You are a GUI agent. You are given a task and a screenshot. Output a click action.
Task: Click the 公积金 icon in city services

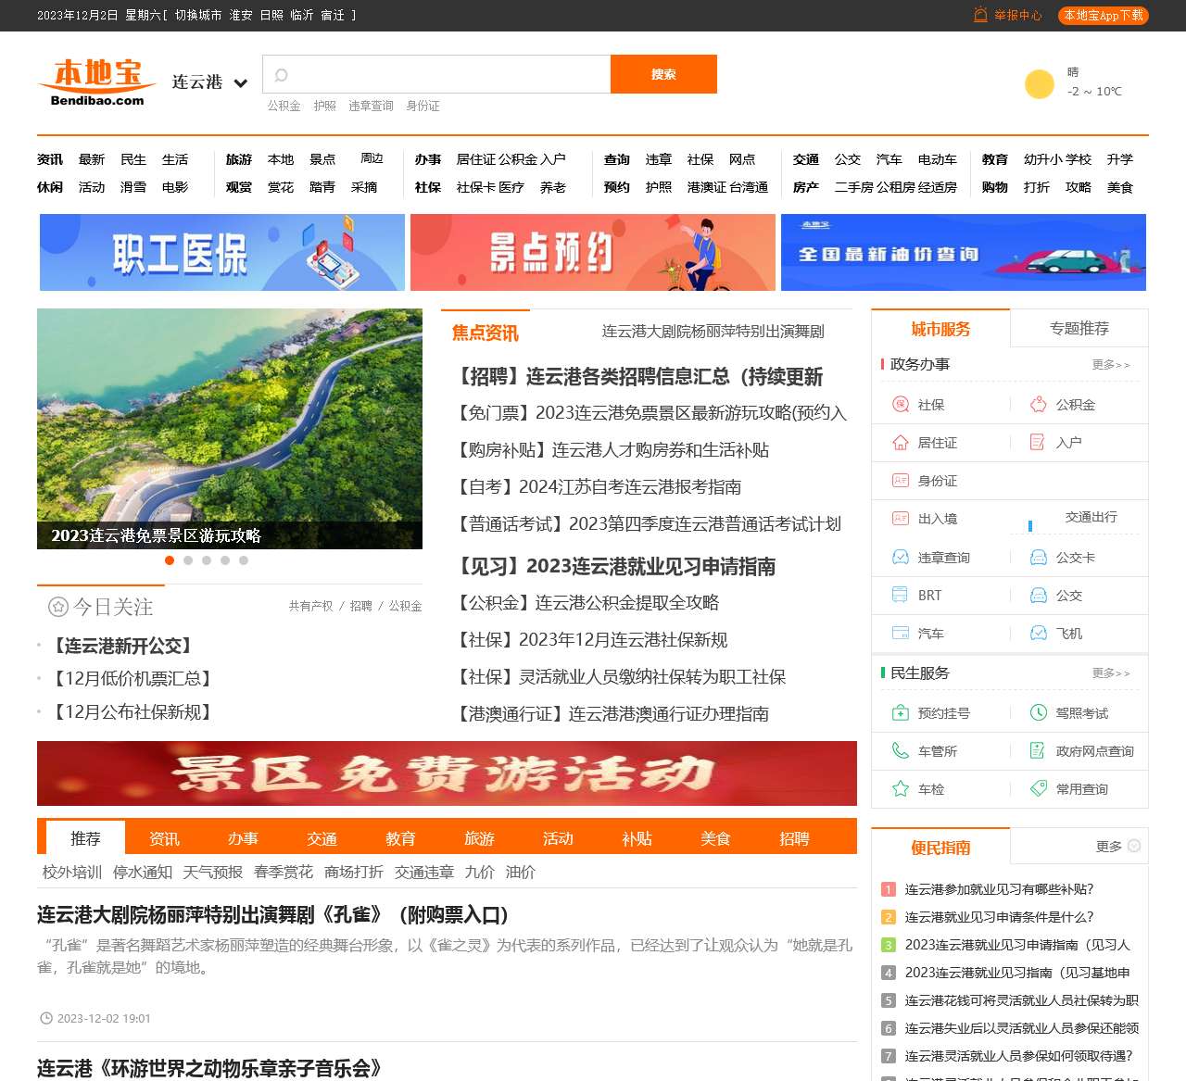pos(1039,405)
